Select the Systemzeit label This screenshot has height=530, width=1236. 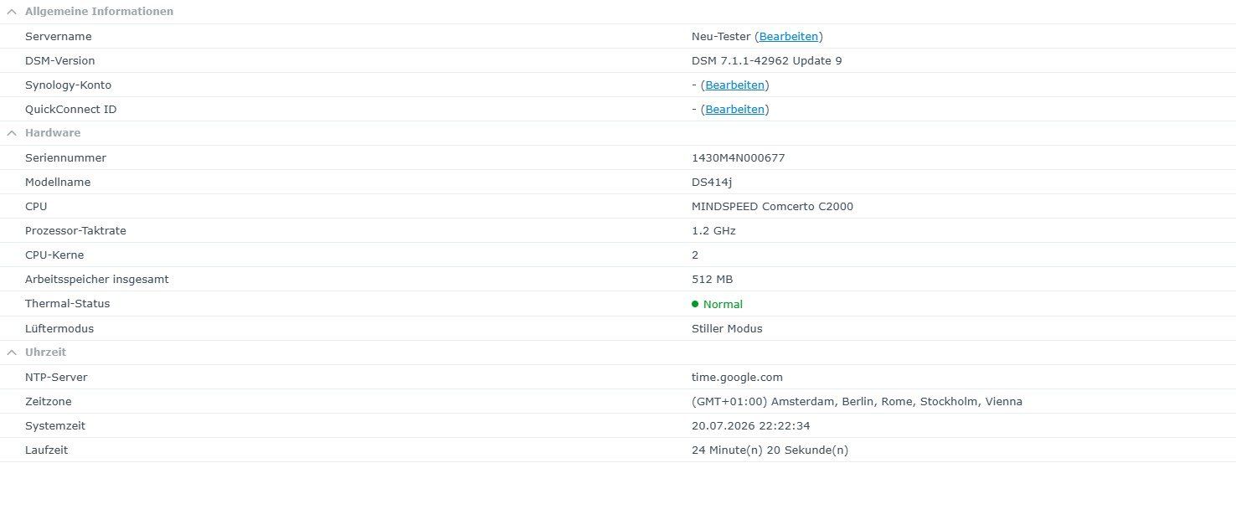pyautogui.click(x=55, y=426)
